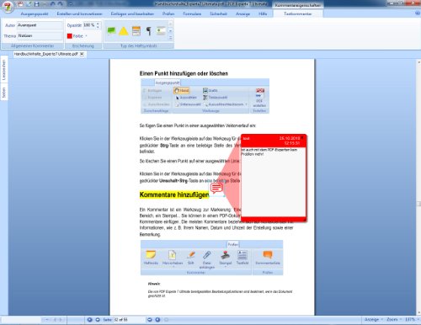
Task: Open the Ausgangspunkt ribbon tab
Action: click(x=35, y=13)
